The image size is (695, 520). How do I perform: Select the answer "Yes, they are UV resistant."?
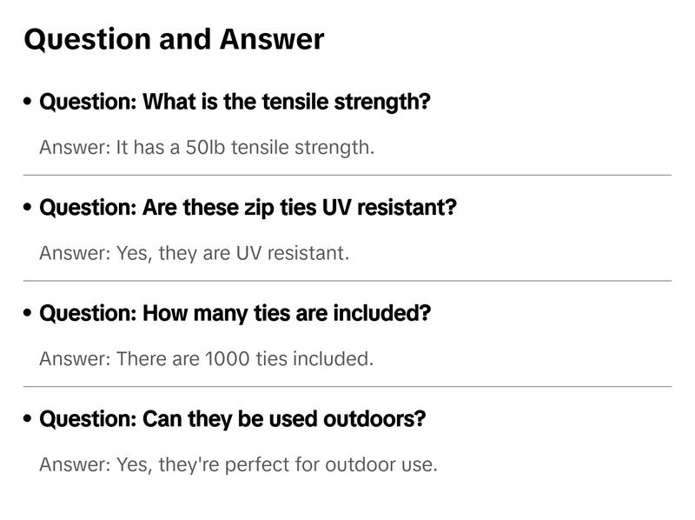pos(194,253)
